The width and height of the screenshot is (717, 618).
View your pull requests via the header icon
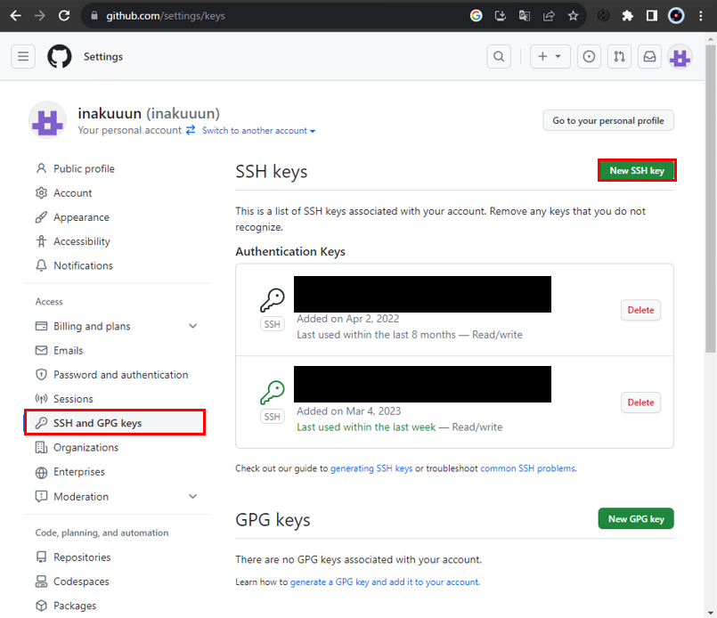point(619,56)
